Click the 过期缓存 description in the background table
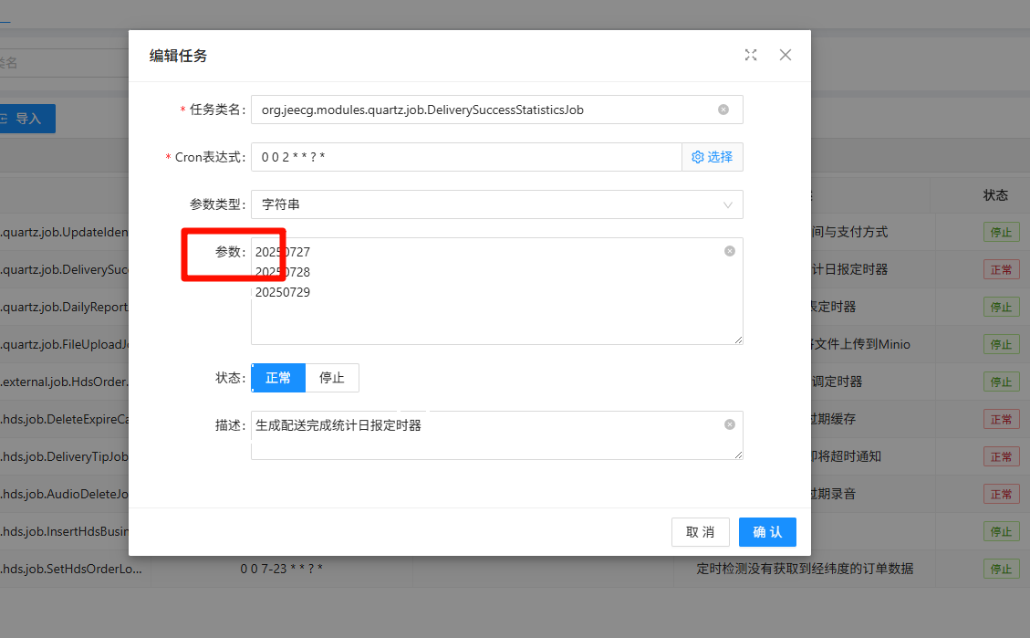Screen dimensions: 1030x638 pyautogui.click(x=834, y=419)
